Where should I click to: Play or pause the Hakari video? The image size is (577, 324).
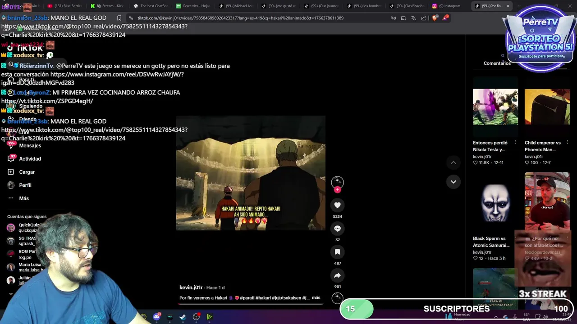pyautogui.click(x=251, y=173)
